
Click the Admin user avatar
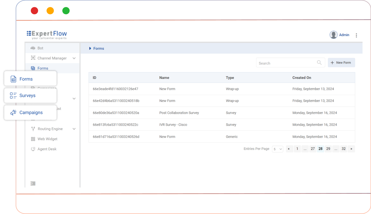point(333,35)
